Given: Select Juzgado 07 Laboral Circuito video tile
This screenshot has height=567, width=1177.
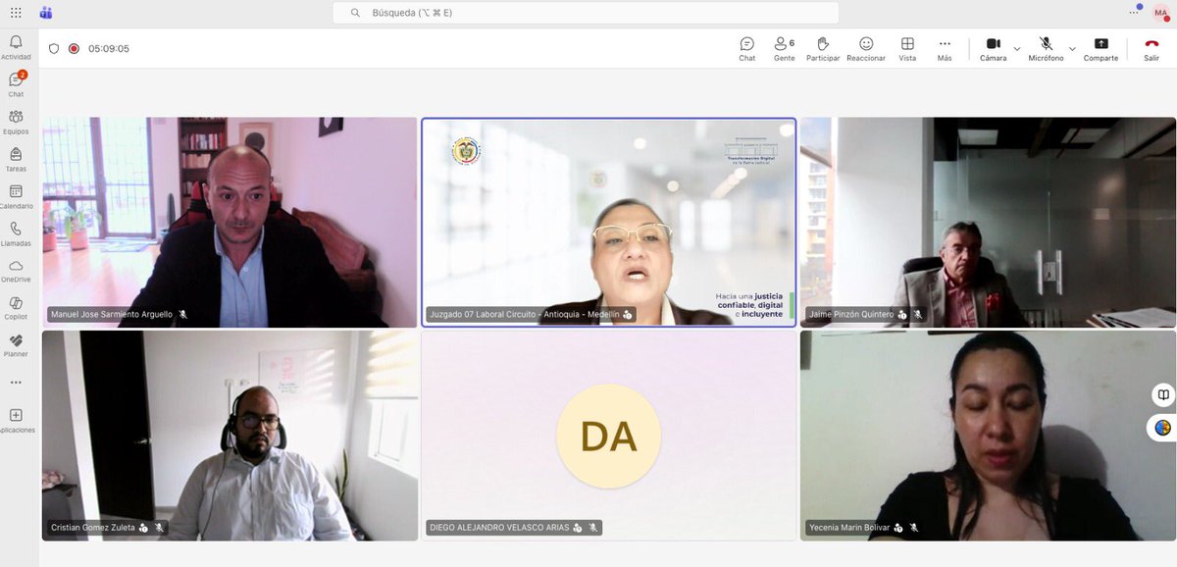Looking at the screenshot, I should tap(609, 222).
